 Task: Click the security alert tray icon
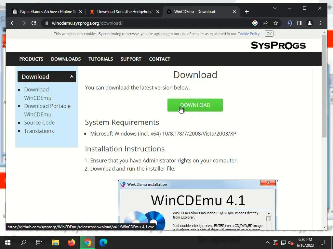click(x=275, y=243)
